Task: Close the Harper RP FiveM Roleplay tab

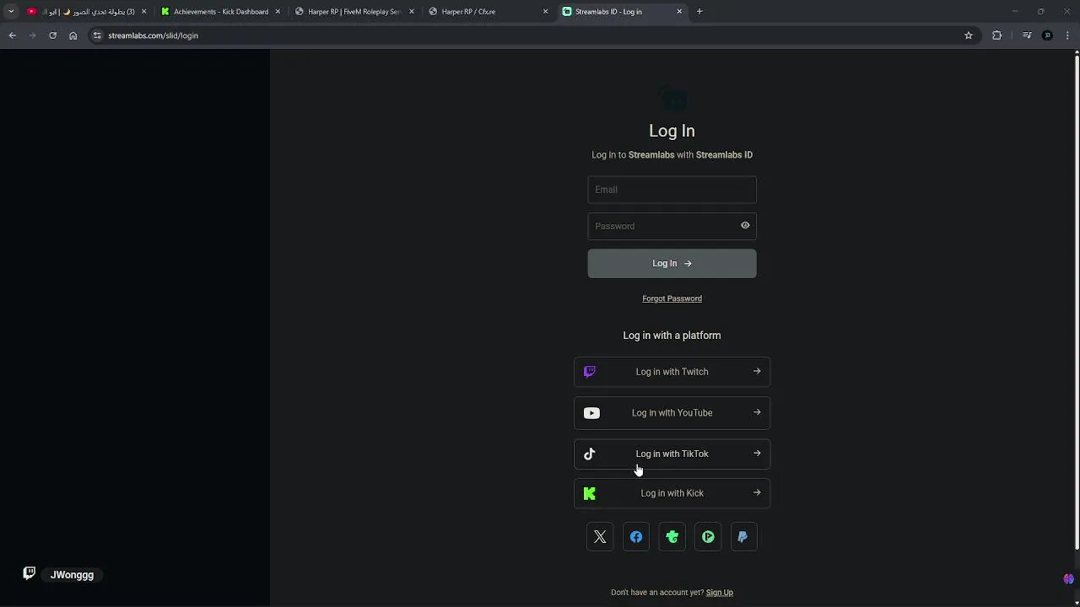Action: pos(412,12)
